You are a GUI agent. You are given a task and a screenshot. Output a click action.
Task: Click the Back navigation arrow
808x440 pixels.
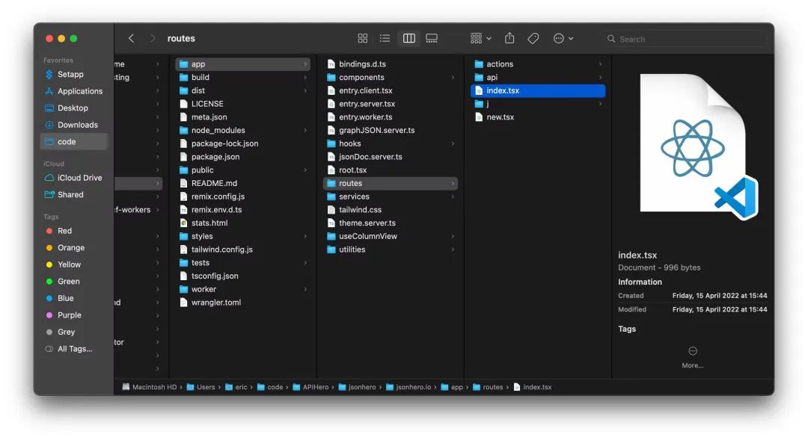click(x=132, y=38)
